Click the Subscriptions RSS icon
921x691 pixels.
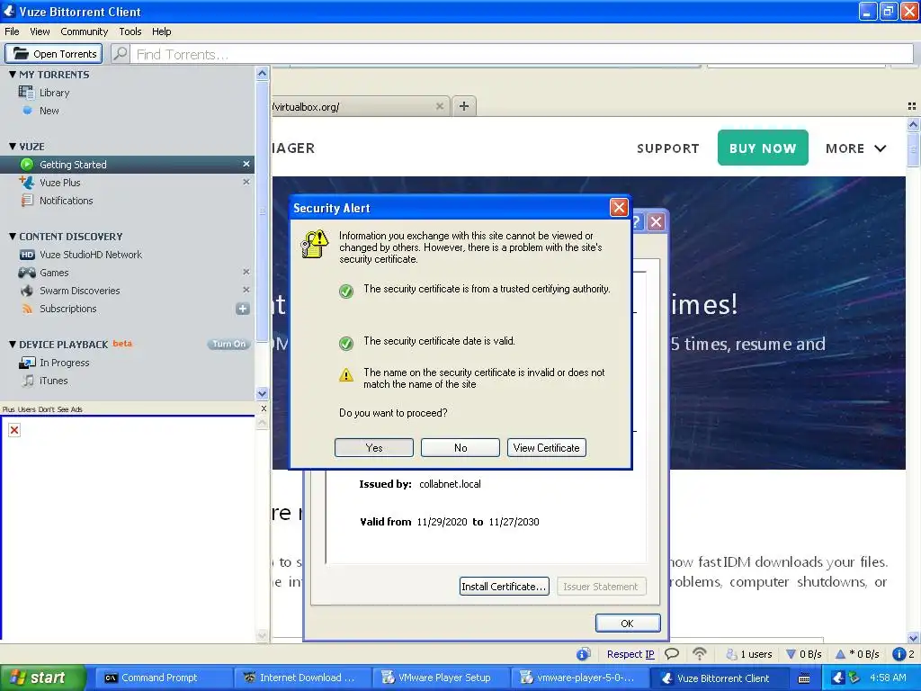click(x=27, y=309)
